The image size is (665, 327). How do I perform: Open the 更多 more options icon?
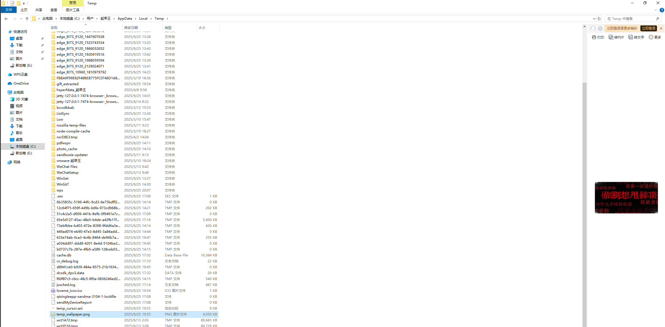651,37
